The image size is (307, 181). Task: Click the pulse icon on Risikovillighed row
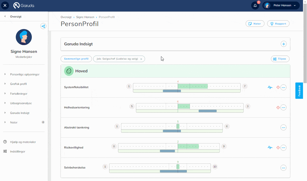point(270,147)
